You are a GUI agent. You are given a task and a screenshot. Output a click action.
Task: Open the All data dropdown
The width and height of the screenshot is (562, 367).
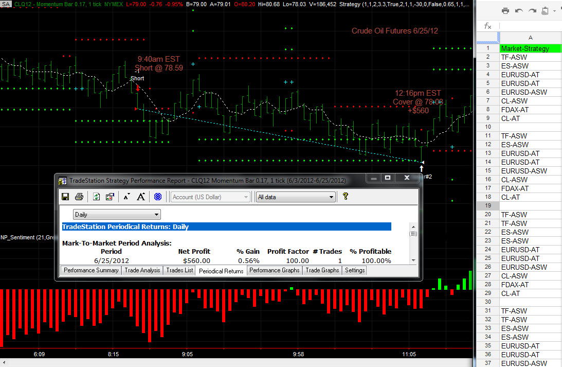[296, 197]
